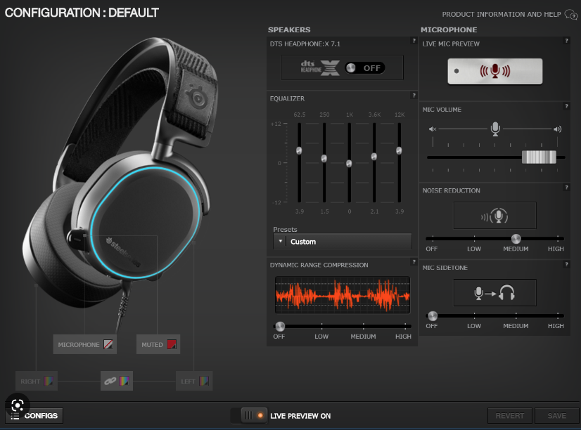Click the mic volume slider handle
This screenshot has height=430, width=581.
pos(539,157)
